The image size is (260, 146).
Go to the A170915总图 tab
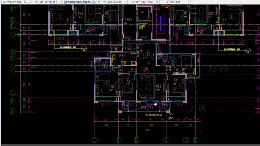[x=174, y=2]
